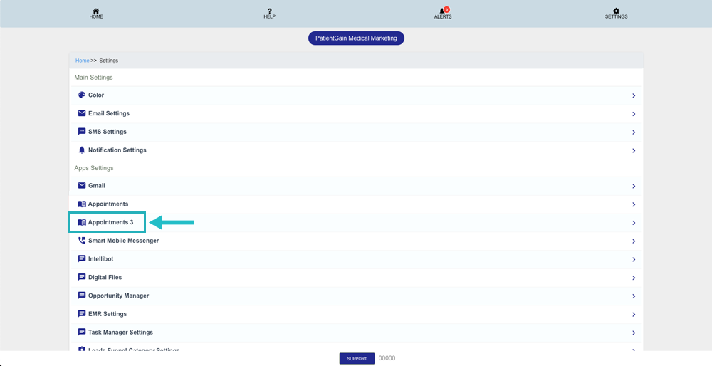The width and height of the screenshot is (712, 366).
Task: Click the SUPPORT button
Action: pyautogui.click(x=357, y=358)
